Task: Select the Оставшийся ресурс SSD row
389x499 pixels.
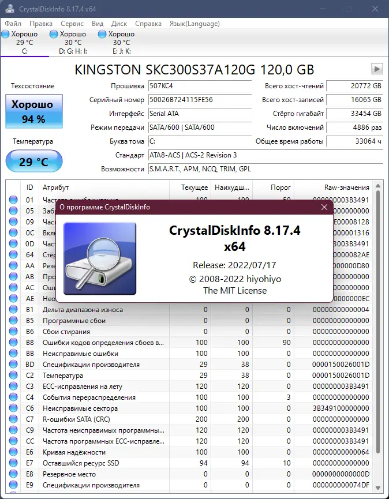Action: (189, 463)
